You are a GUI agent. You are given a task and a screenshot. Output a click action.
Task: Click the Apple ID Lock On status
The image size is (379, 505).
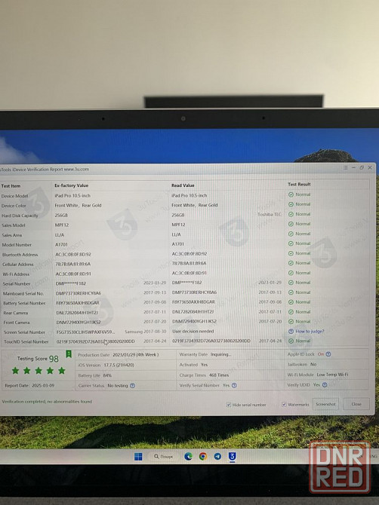point(321,354)
